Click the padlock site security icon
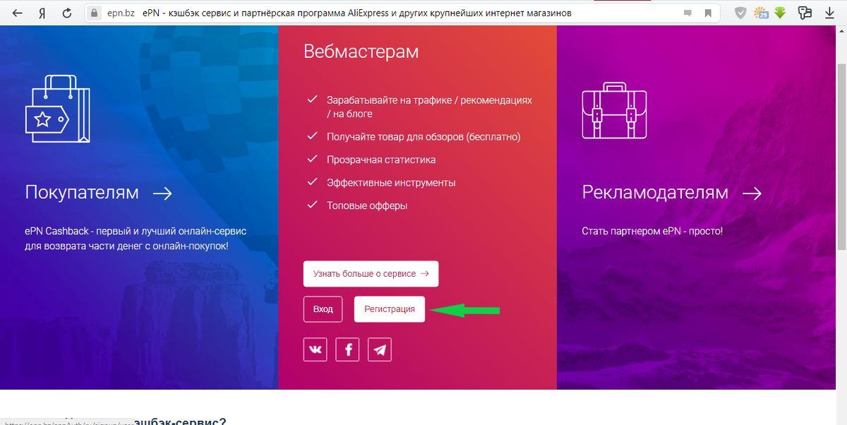The width and height of the screenshot is (847, 425). [95, 13]
